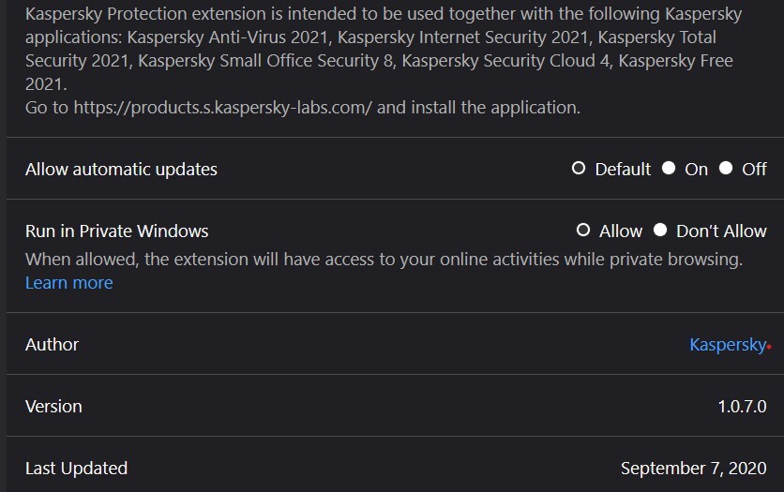Click the version number 1.0.7.0
The height and width of the screenshot is (492, 784).
click(742, 407)
